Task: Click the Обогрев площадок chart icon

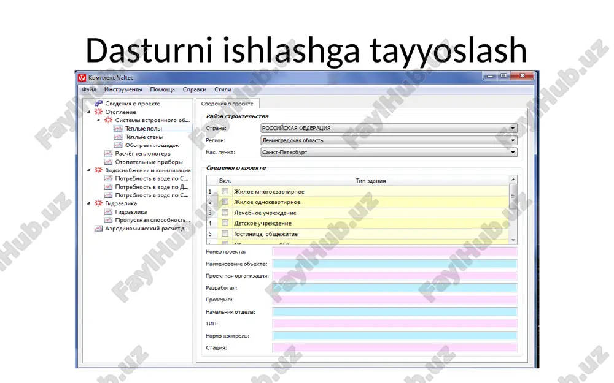Action: [119, 145]
